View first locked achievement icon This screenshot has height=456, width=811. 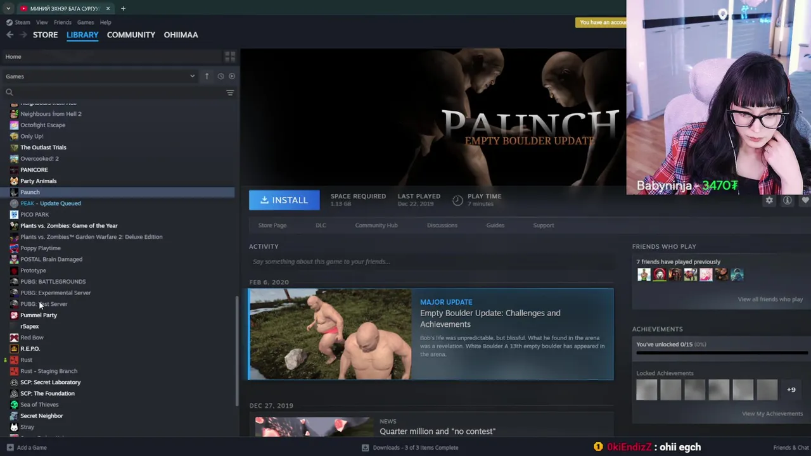point(647,390)
